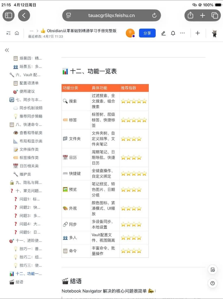Jump to outline item 问题3
The height and width of the screenshot is (299, 223).
point(27,216)
